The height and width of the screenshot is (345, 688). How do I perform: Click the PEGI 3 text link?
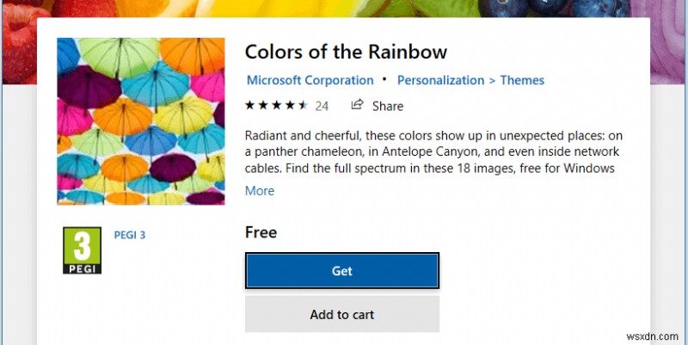(x=130, y=234)
